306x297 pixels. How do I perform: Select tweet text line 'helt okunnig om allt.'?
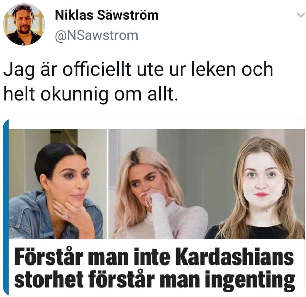coord(91,94)
